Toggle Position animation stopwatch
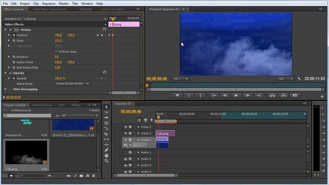This screenshot has height=185, width=329. 14,35
